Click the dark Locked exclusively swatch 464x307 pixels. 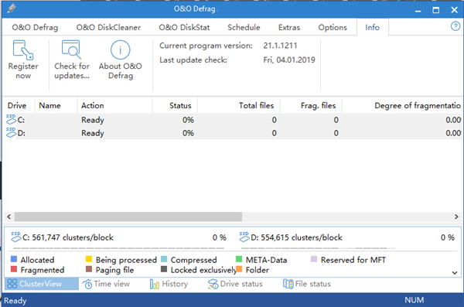point(164,269)
